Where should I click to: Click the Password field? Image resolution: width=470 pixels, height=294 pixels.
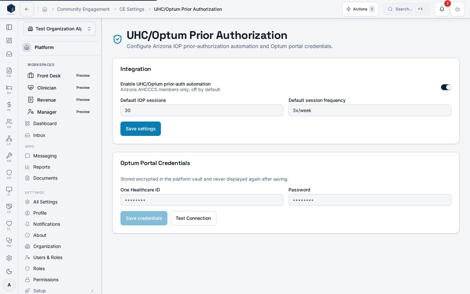pos(370,200)
